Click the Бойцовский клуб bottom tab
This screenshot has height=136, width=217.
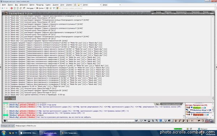click(x=8, y=125)
